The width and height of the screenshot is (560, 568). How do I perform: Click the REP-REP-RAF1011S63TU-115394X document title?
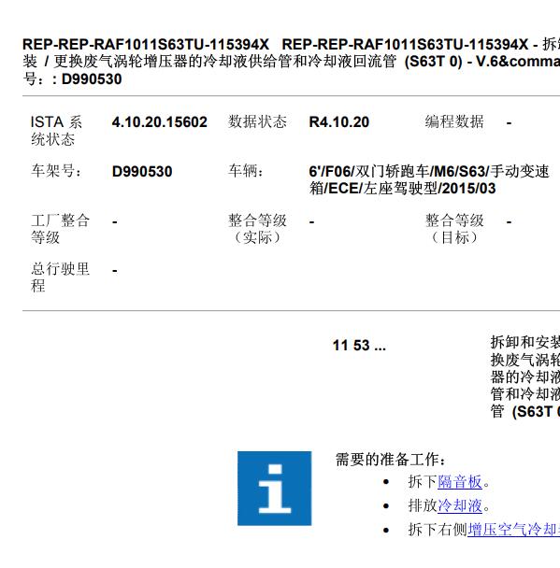(291, 62)
